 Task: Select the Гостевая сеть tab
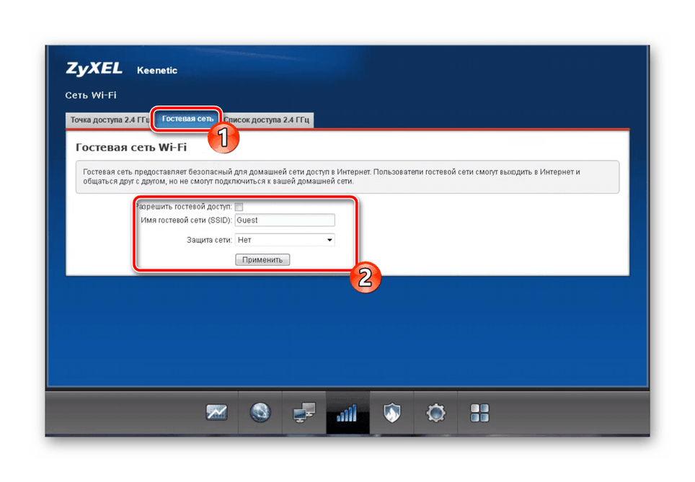pos(187,119)
